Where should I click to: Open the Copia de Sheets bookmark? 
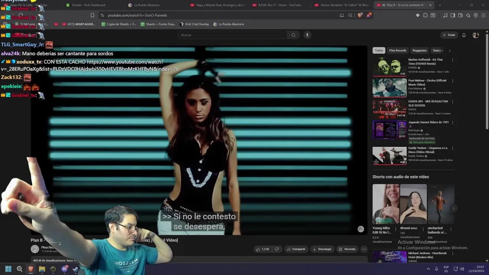118,24
